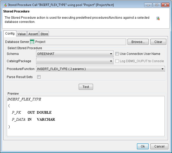Viewport: 172px width, 153px height.
Task: Open the Catalog/Package dropdown
Action: coord(75,61)
